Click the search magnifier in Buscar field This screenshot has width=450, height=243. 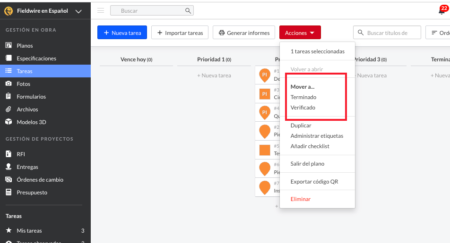pyautogui.click(x=188, y=10)
